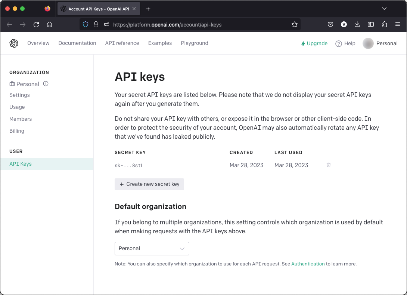Open the Members page in the sidebar

pyautogui.click(x=21, y=119)
